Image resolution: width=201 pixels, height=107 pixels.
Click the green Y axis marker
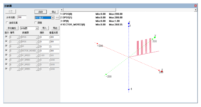coord(155,37)
